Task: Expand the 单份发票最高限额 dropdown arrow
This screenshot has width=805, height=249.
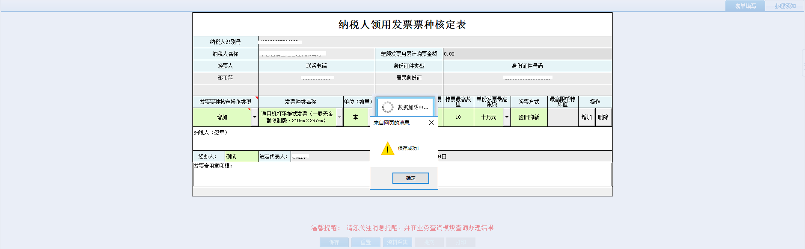Action: [x=507, y=117]
